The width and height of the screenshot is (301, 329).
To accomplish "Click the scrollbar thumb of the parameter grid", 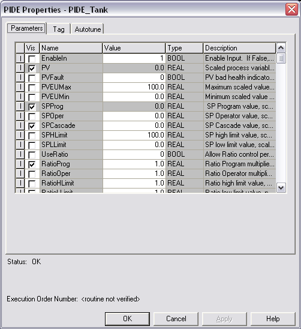I will pos(281,58).
